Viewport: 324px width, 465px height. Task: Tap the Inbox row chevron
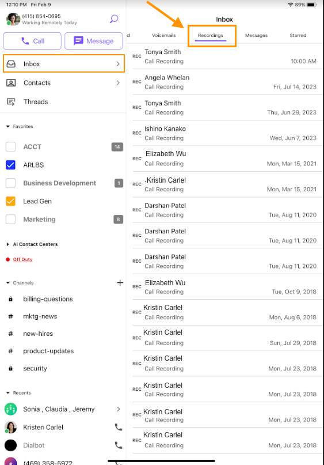pos(118,64)
